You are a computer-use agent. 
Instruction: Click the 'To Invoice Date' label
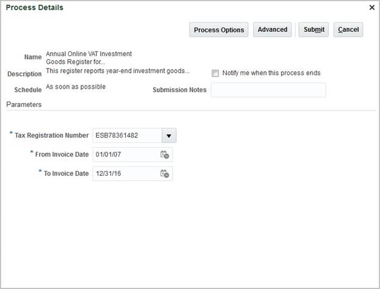66,174
